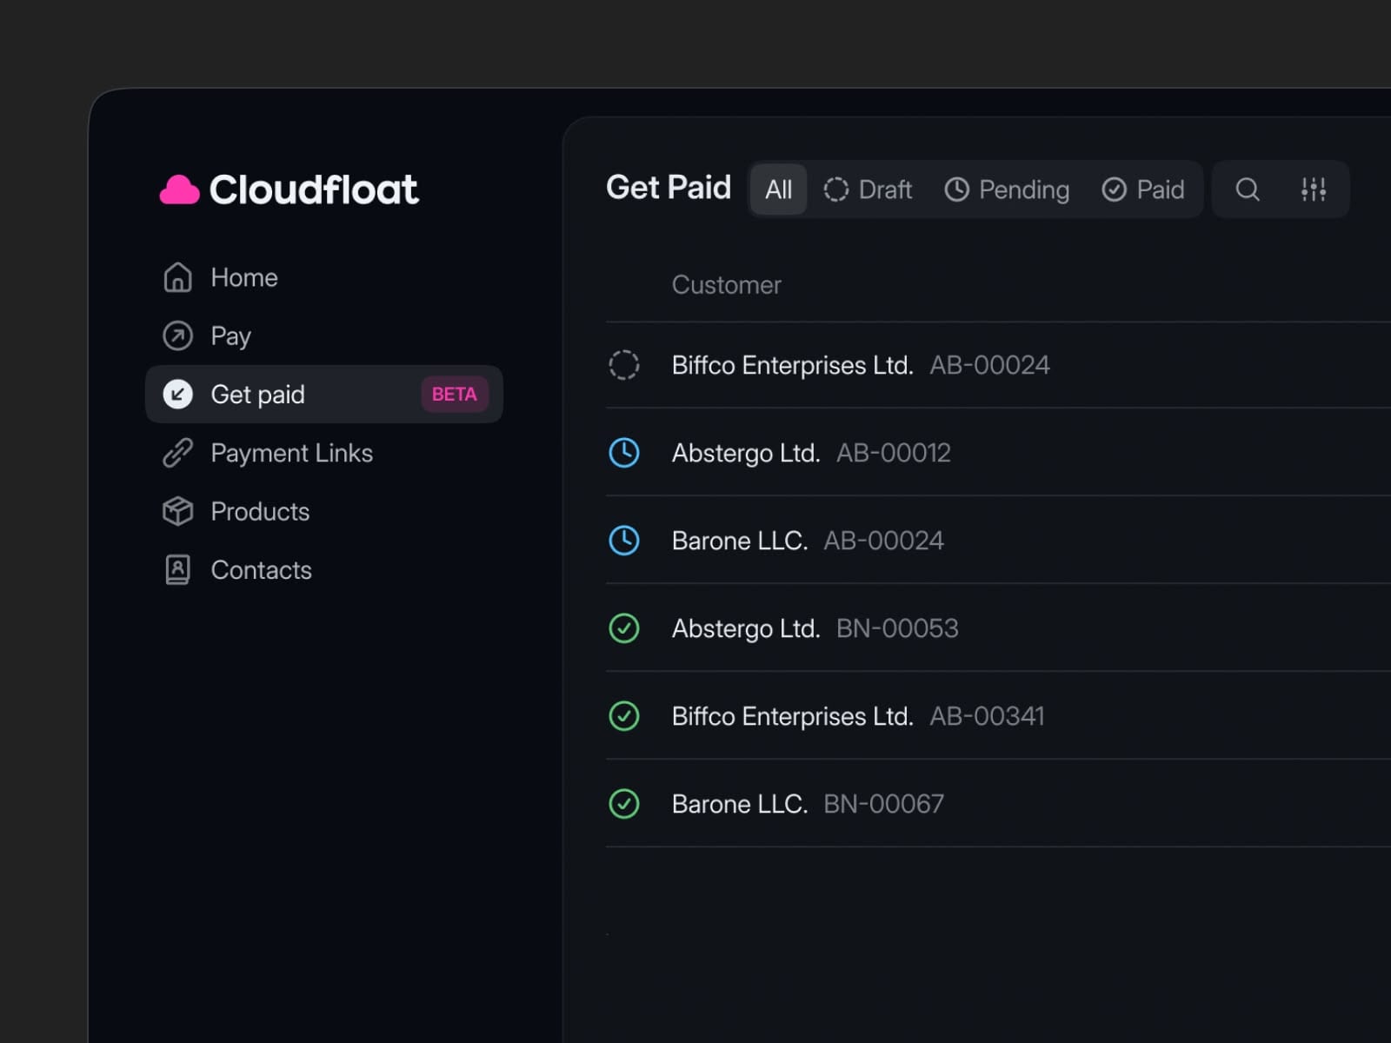Open Abstergo Ltd. row with AB-00012

pyautogui.click(x=746, y=453)
